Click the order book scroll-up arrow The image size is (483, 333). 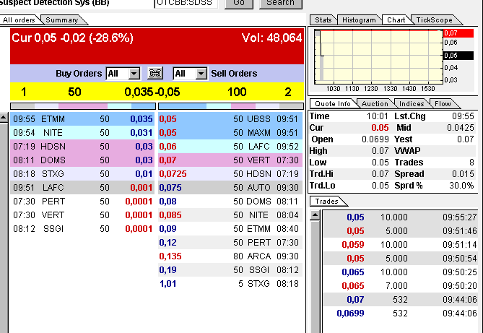(4, 117)
